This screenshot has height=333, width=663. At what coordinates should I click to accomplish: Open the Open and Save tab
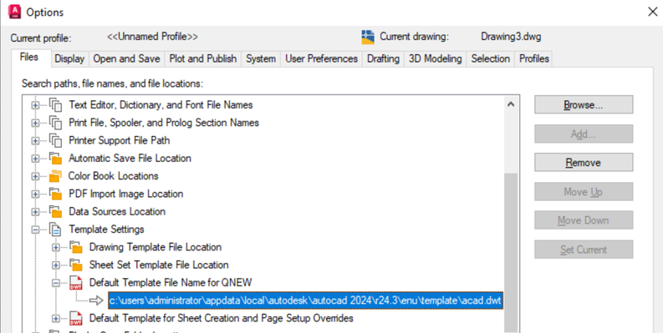click(126, 58)
